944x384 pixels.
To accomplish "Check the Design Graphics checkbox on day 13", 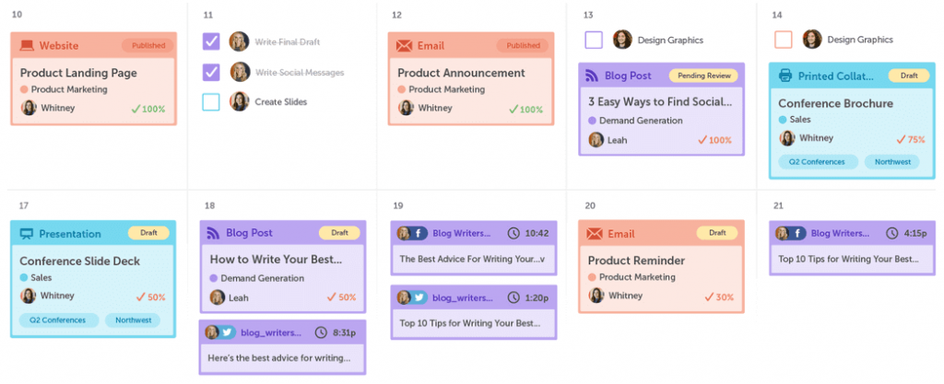I will coord(594,40).
